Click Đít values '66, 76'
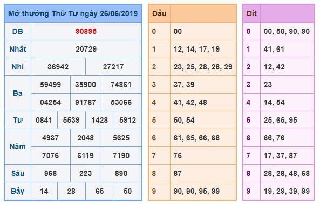The image size is (320, 204). (x=274, y=138)
